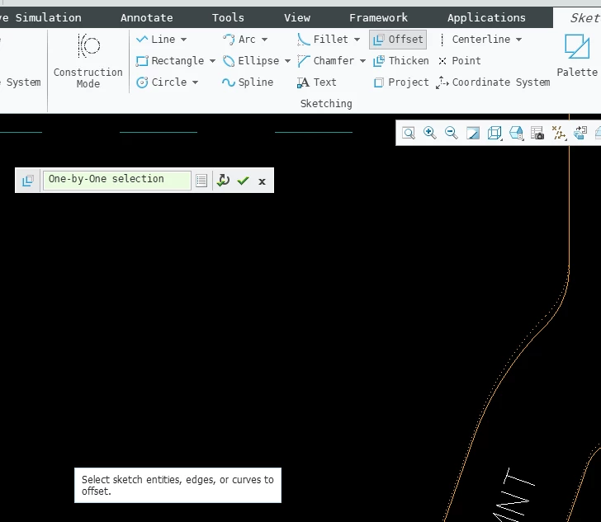Click Refit in the graphics toolbar
This screenshot has width=601, height=522.
coord(409,133)
